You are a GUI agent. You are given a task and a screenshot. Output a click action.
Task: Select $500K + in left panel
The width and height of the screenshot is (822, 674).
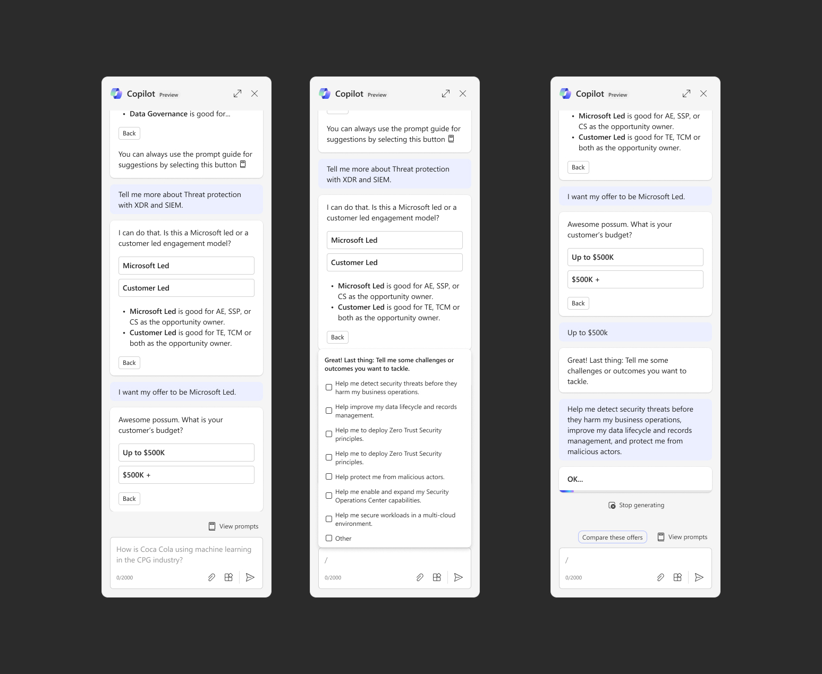[x=187, y=475]
